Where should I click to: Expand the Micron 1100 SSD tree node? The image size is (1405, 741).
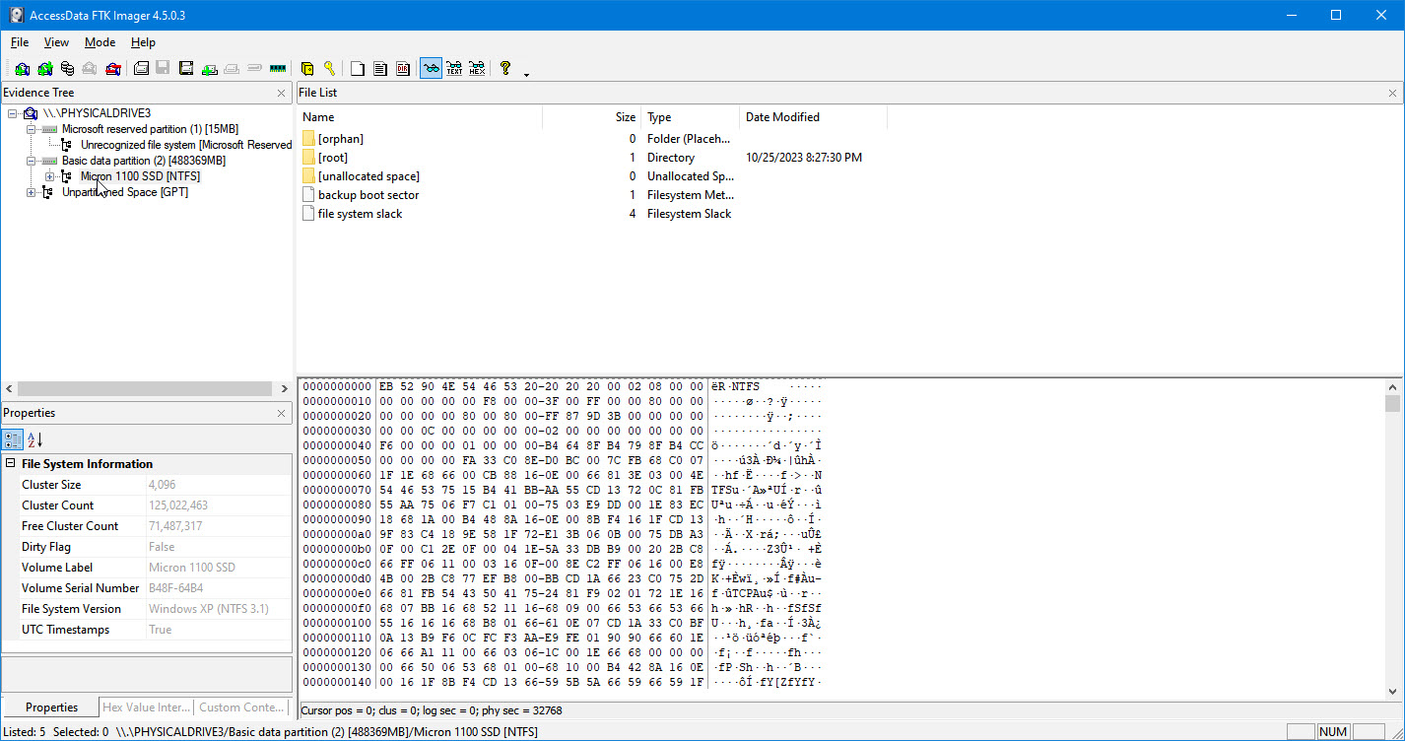coord(49,176)
